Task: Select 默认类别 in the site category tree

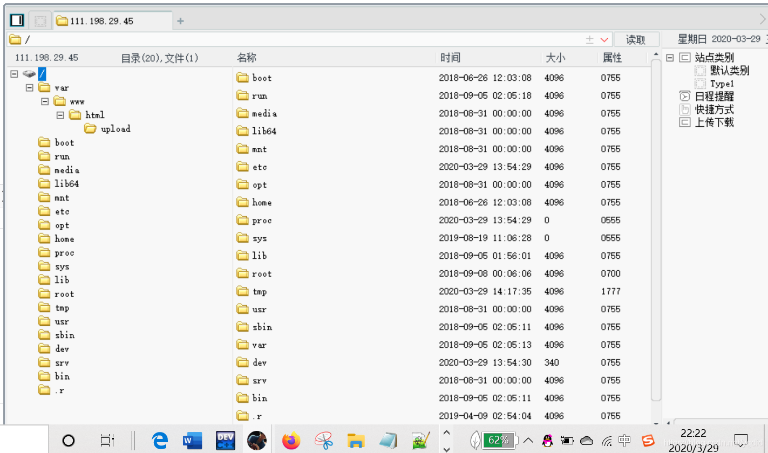Action: [x=729, y=71]
